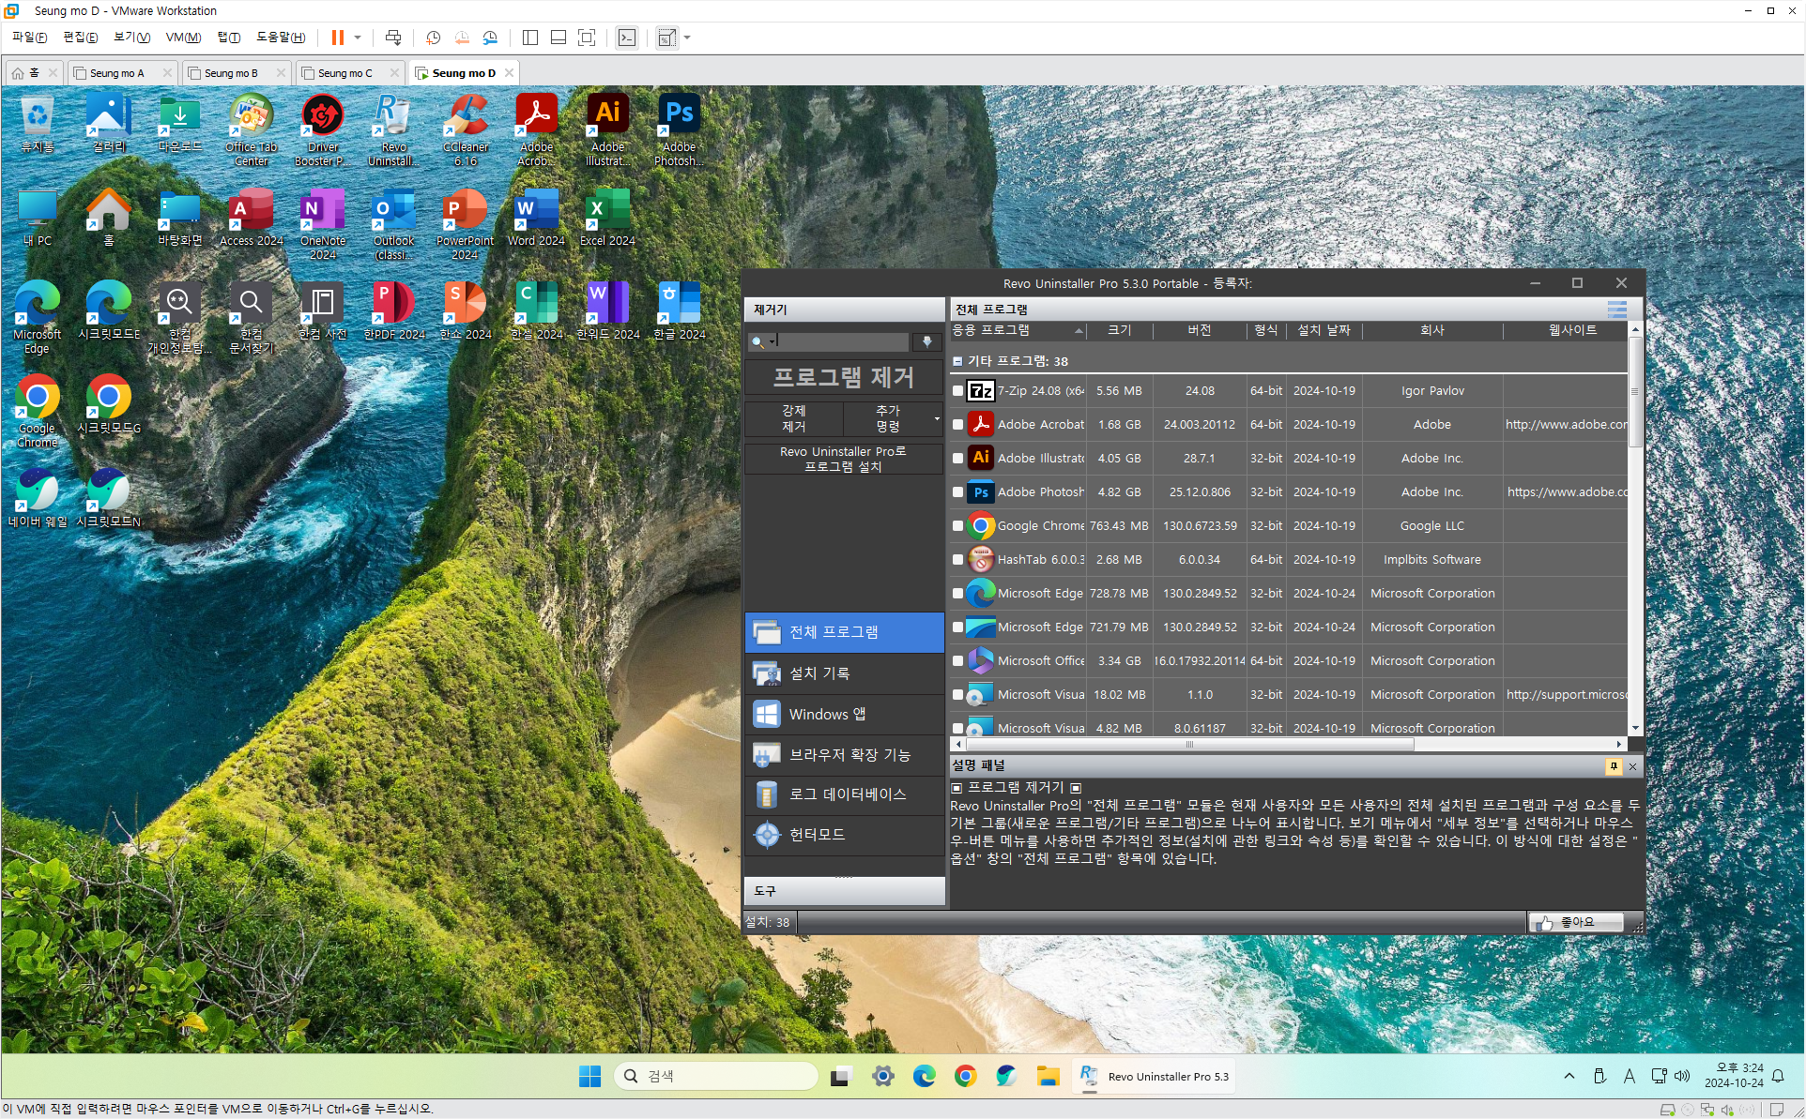Image resolution: width=1806 pixels, height=1119 pixels.
Task: Sort by 설치 날짜 column
Action: point(1324,330)
